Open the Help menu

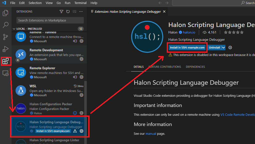pyautogui.click(x=94, y=3)
